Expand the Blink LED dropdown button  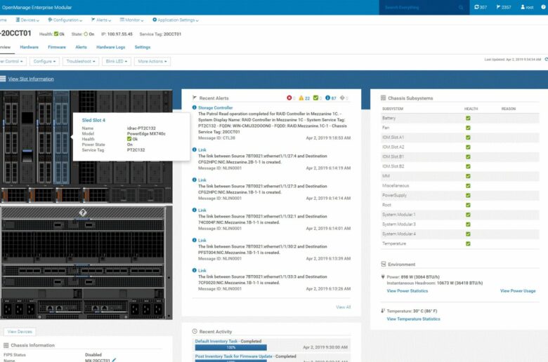[x=117, y=62]
